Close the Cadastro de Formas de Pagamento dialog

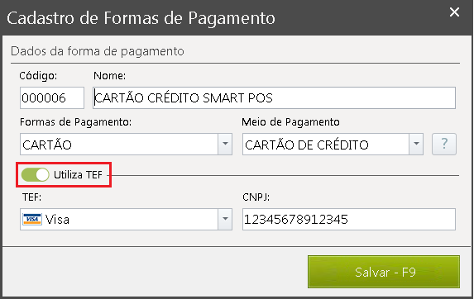454,12
